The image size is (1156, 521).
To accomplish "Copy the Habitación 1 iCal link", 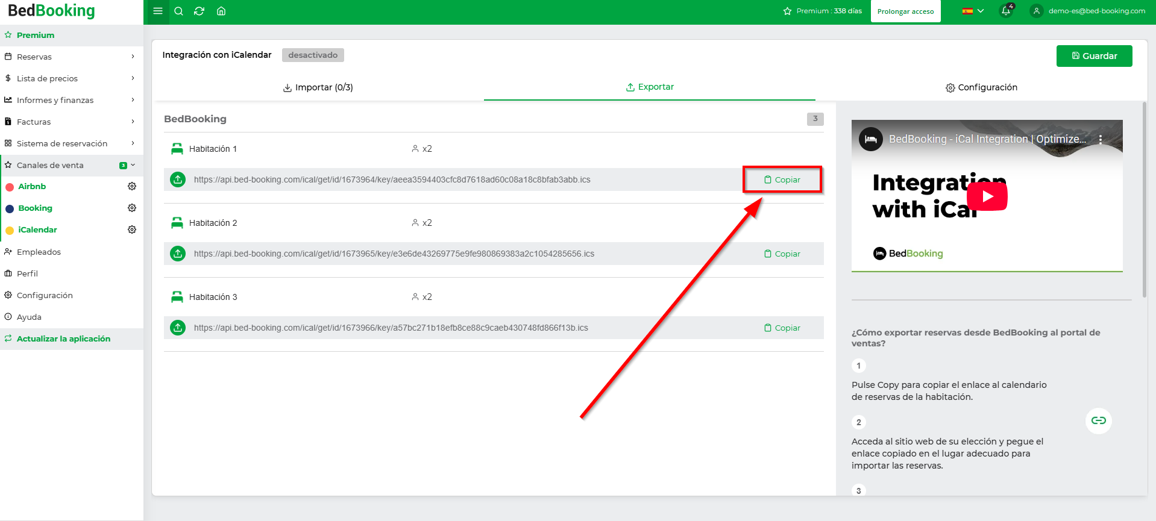I will coord(782,179).
